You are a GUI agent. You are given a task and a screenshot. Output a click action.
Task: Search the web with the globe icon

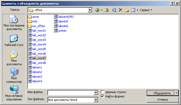pos(114,10)
